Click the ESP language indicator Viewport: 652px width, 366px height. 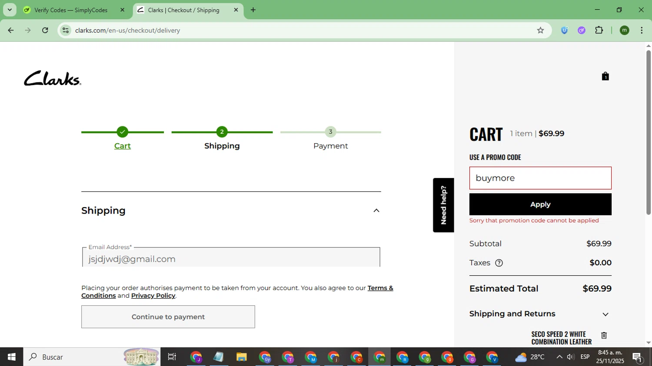pos(585,357)
